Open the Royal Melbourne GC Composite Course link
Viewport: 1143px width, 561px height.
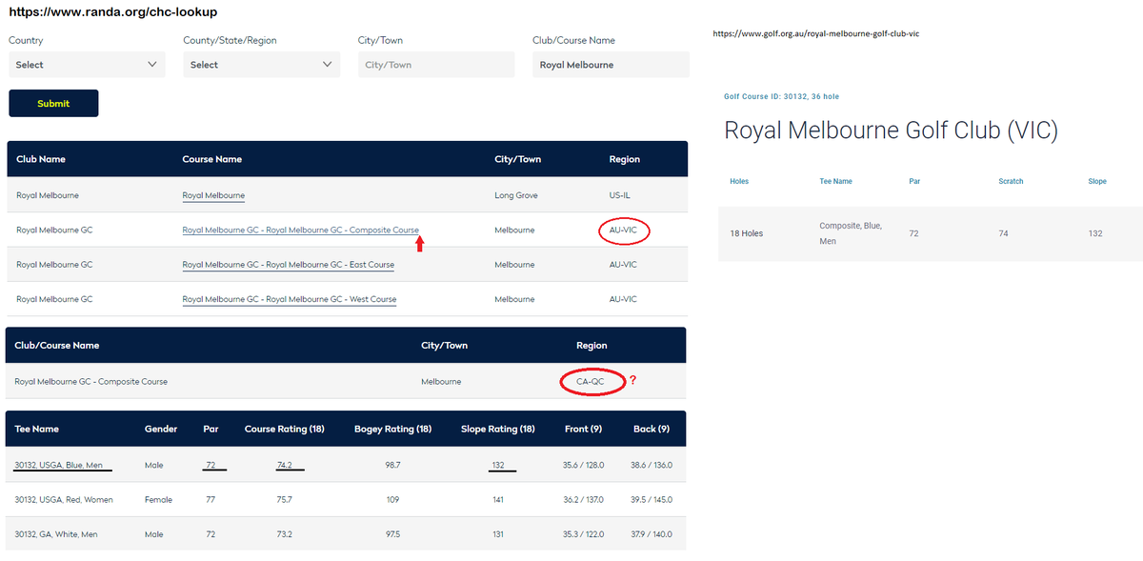coord(300,230)
